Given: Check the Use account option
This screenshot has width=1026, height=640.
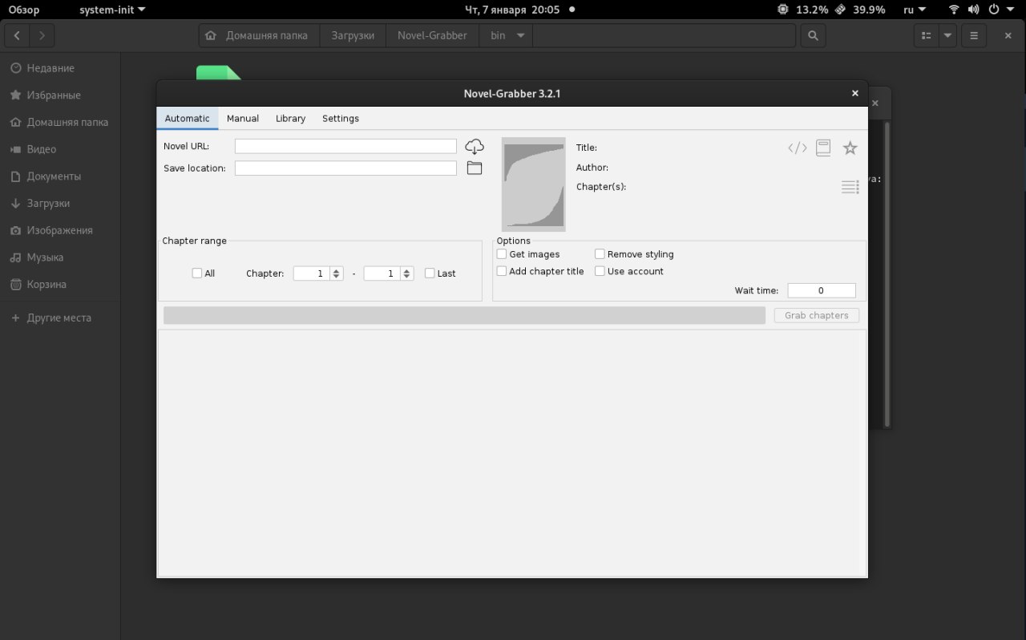Looking at the screenshot, I should tap(600, 271).
